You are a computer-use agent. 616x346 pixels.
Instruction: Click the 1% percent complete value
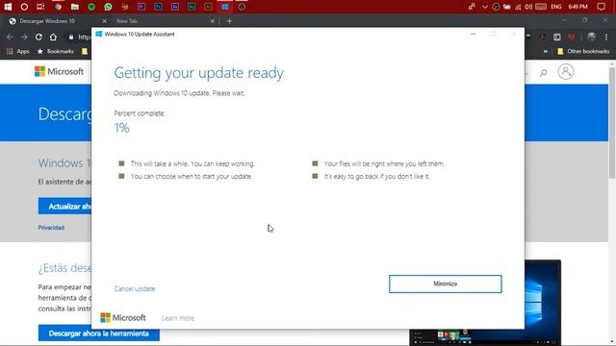coord(121,128)
